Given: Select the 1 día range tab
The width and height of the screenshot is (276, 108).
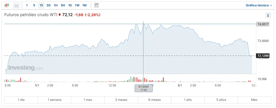Looking at the screenshot, I should coord(21,100).
